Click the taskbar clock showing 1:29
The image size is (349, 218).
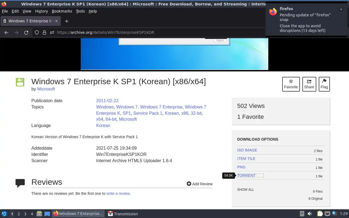pos(344,214)
